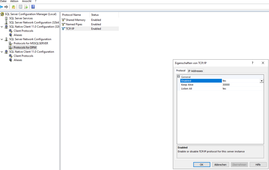Collapse the SQL Native Client 11.0 Configuration (32bit) node
Image resolution: width=269 pixels, height=170 pixels.
pos(2,27)
